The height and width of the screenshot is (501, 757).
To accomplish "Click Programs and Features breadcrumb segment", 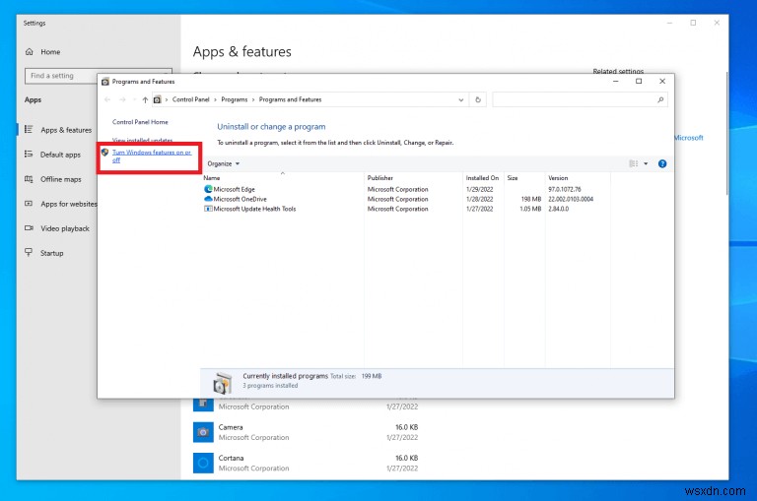I will click(x=290, y=99).
